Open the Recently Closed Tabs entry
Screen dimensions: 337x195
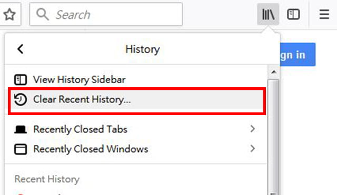tap(136, 129)
